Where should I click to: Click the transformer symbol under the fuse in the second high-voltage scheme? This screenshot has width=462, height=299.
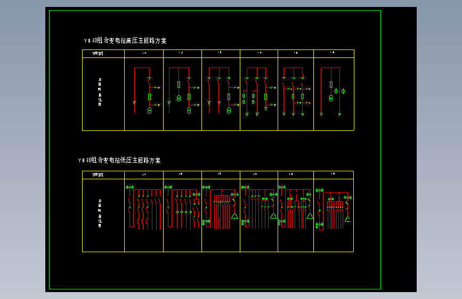[179, 98]
